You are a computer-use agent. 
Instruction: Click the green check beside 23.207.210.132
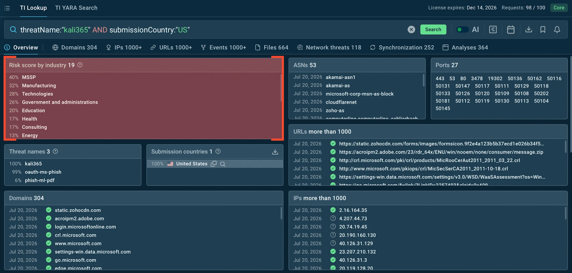(x=333, y=252)
